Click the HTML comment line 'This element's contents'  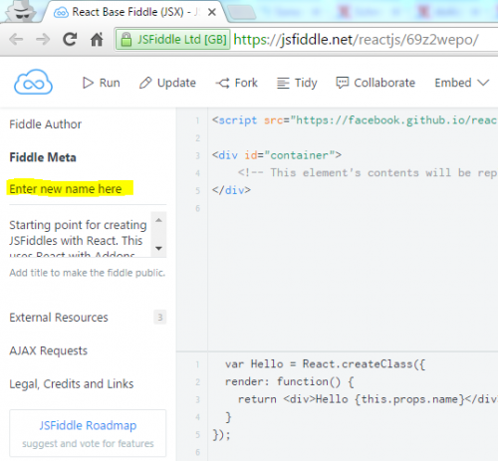point(368,173)
